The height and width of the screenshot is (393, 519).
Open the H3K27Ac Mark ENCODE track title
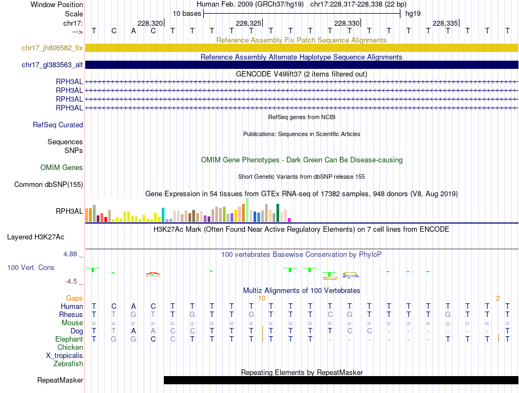[x=301, y=229]
